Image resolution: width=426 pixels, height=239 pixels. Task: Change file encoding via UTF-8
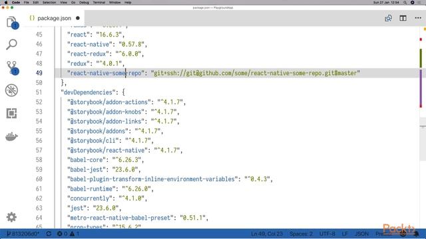click(327, 234)
